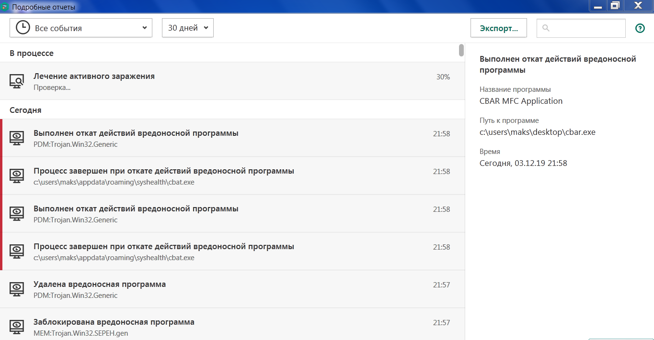Click the eye monitor icon of the first rollback event
The height and width of the screenshot is (340, 654).
point(17,138)
